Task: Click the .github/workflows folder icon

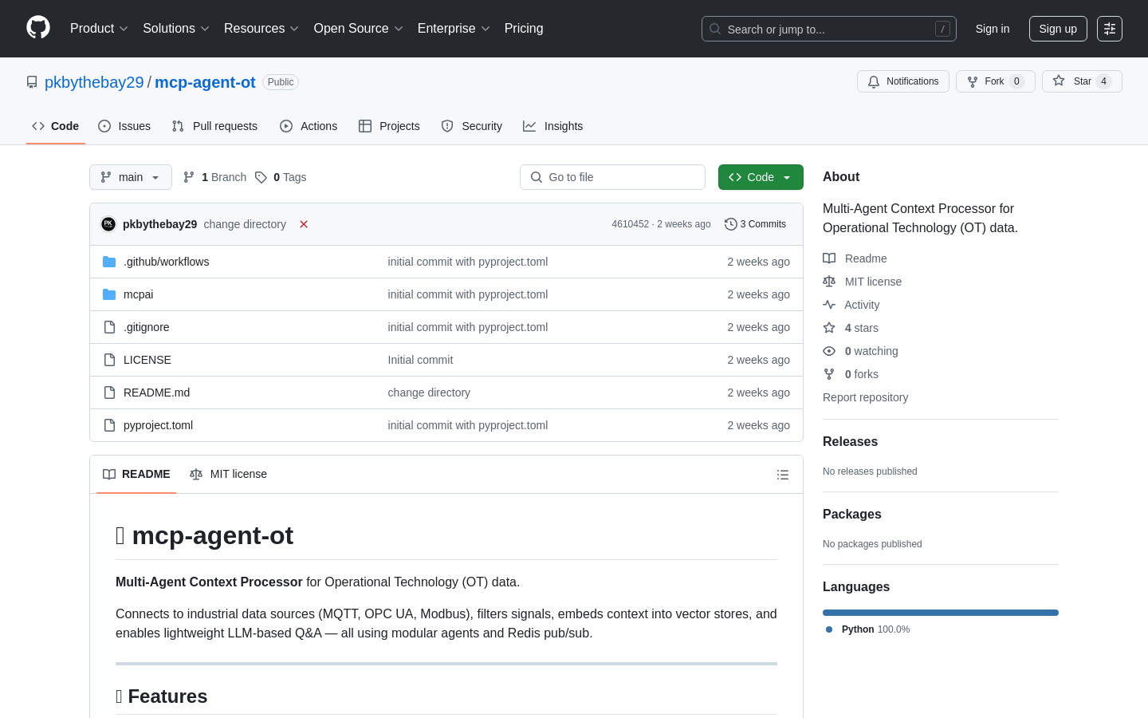Action: point(109,262)
